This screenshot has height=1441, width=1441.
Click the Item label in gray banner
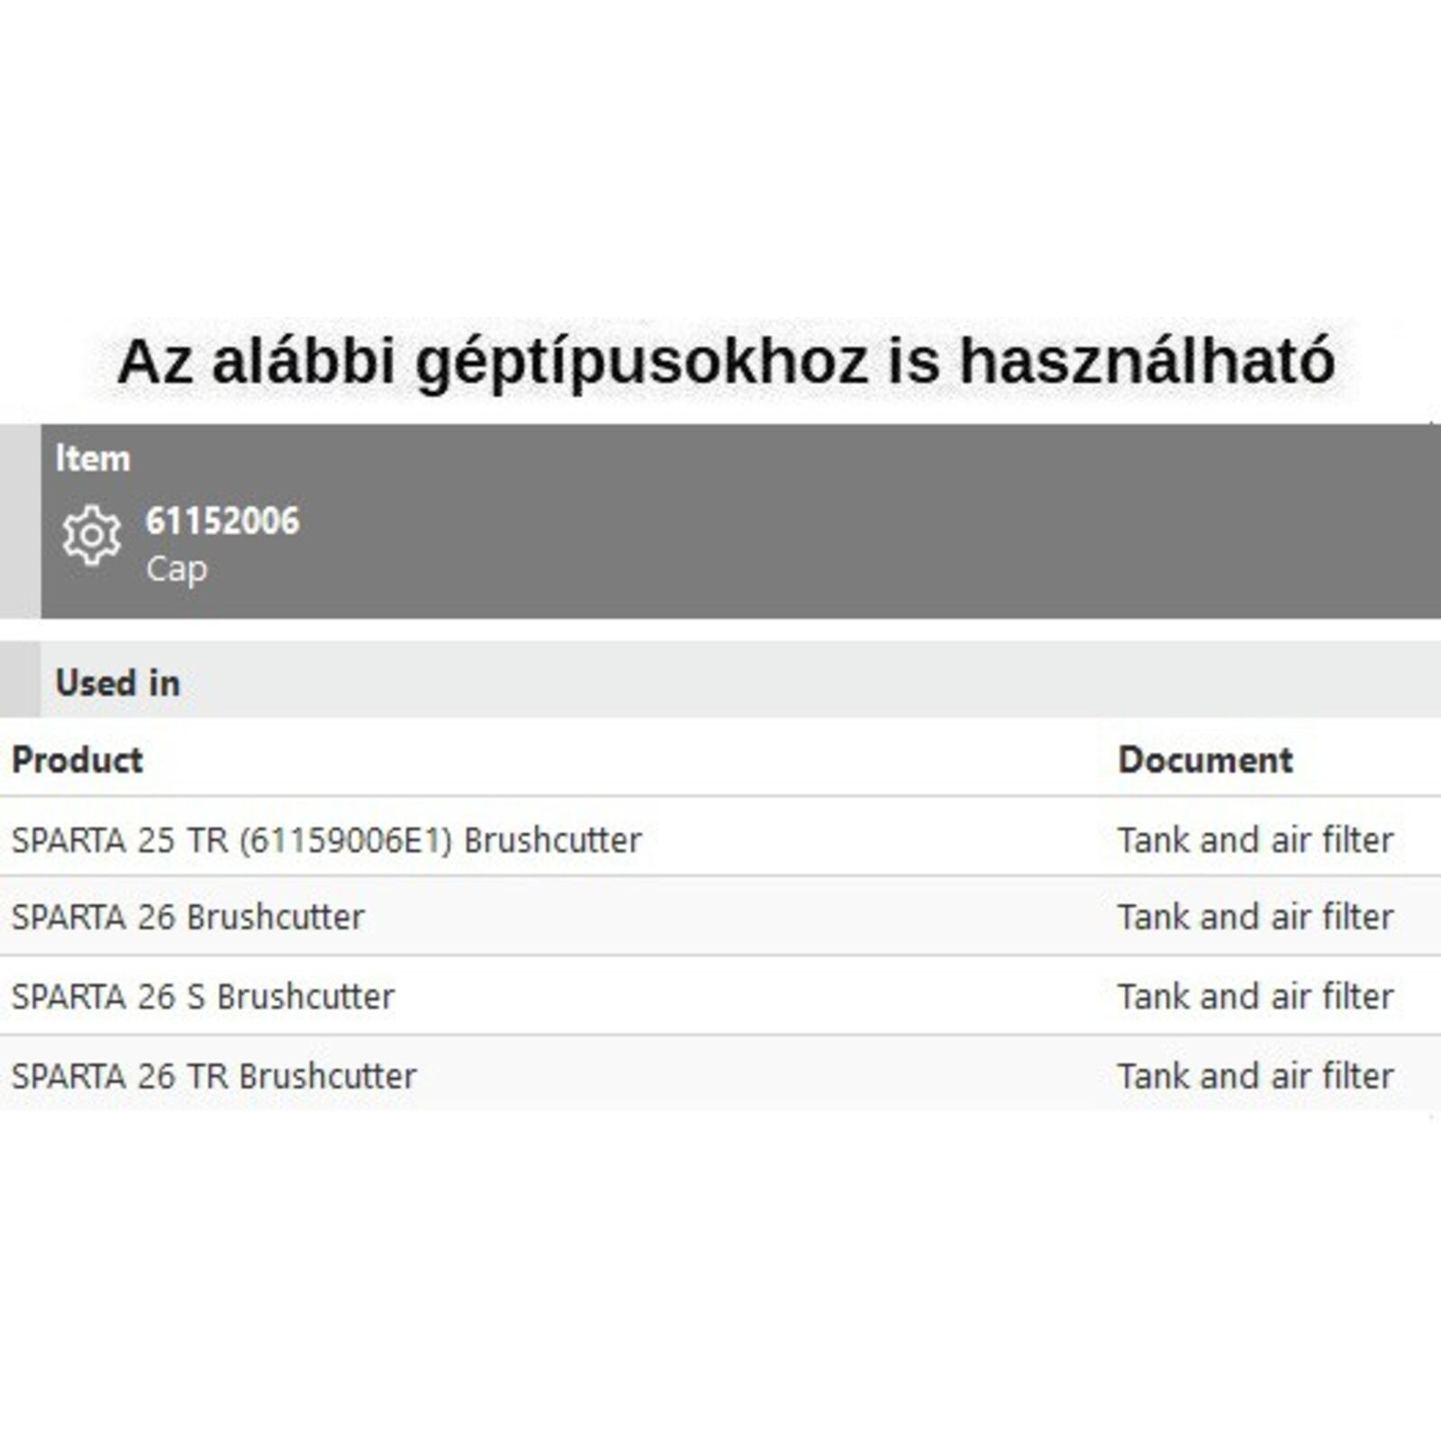tap(93, 458)
